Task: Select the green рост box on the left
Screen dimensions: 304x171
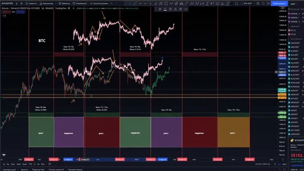Action: [41, 132]
